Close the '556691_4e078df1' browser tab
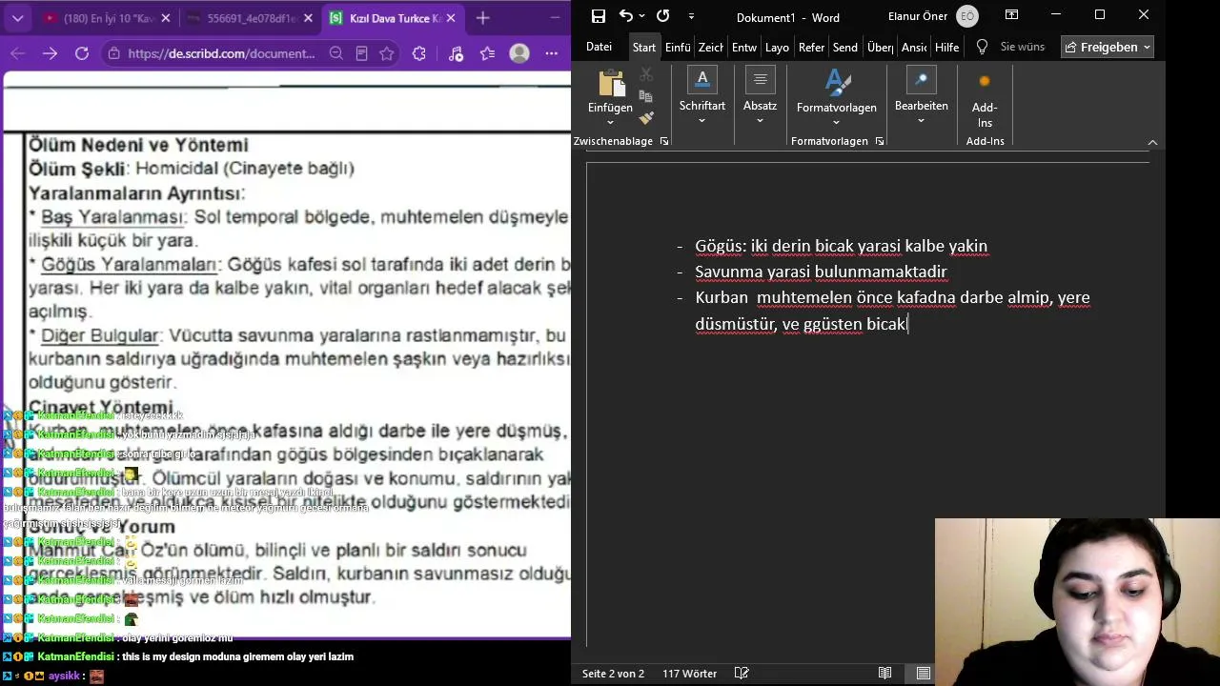Screen dimensions: 1220x686 click(308, 18)
